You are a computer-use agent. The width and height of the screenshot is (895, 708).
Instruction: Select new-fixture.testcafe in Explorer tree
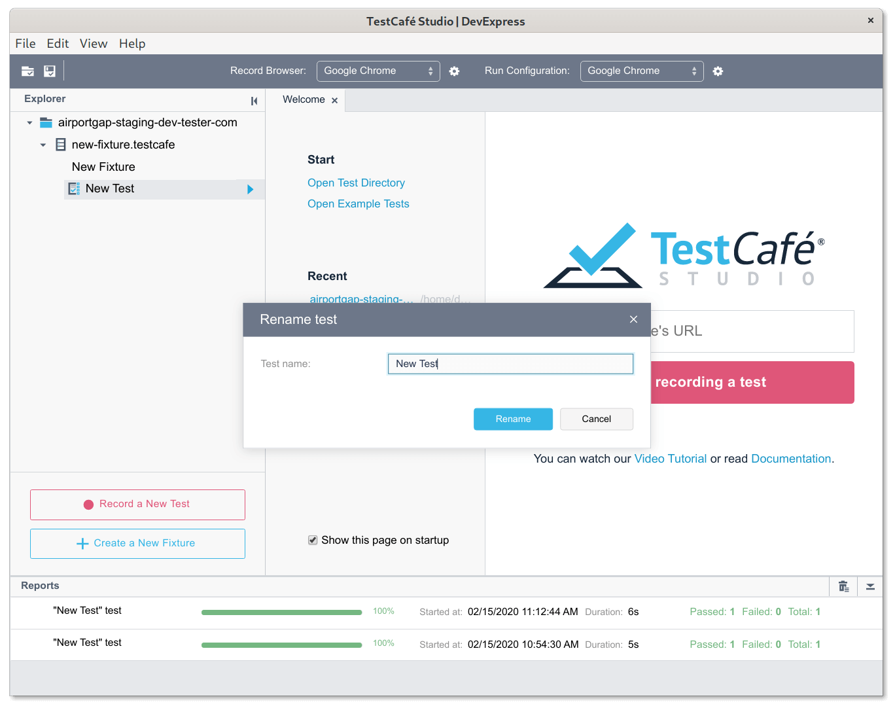pyautogui.click(x=123, y=145)
